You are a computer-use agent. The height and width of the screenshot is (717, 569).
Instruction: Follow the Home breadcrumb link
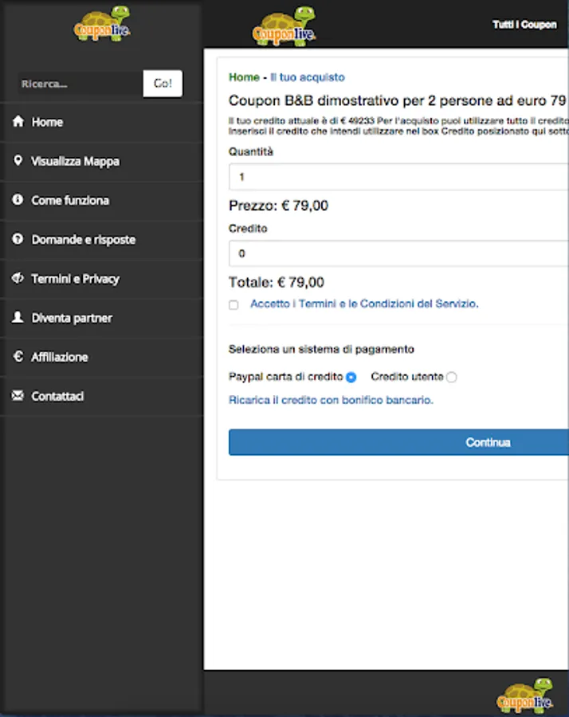244,77
